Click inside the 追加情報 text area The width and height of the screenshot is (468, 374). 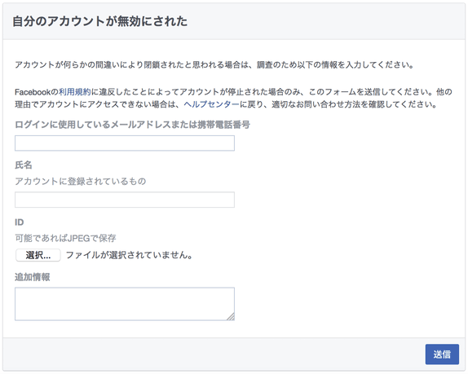click(x=125, y=304)
